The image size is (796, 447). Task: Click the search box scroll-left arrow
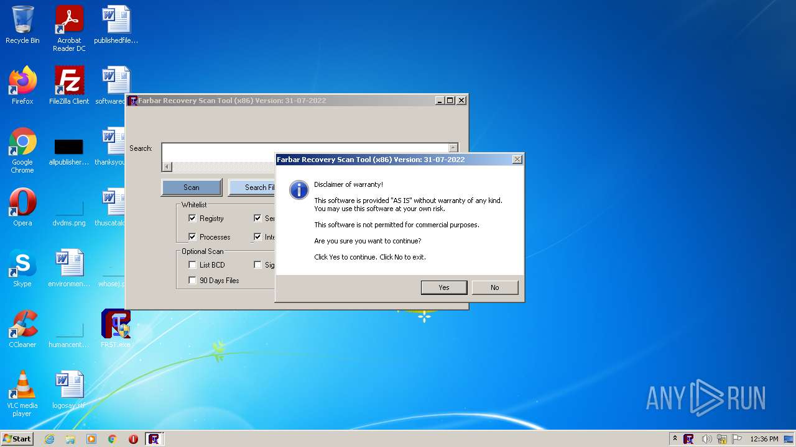coord(167,166)
